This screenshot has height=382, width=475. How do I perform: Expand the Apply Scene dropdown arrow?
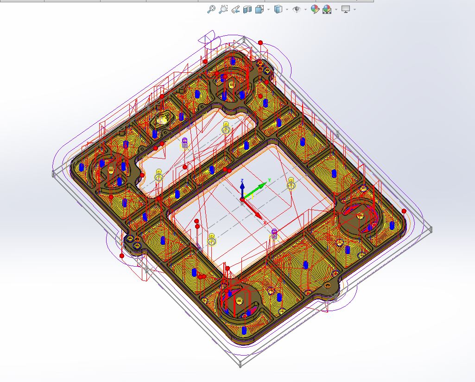(x=336, y=9)
